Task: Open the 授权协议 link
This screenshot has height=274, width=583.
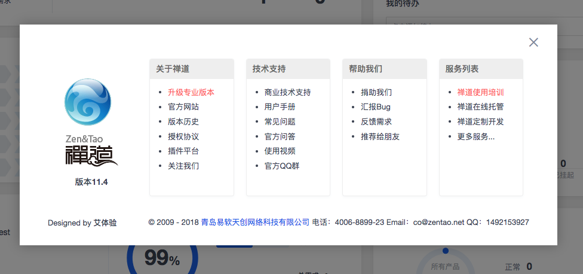Action: tap(183, 136)
